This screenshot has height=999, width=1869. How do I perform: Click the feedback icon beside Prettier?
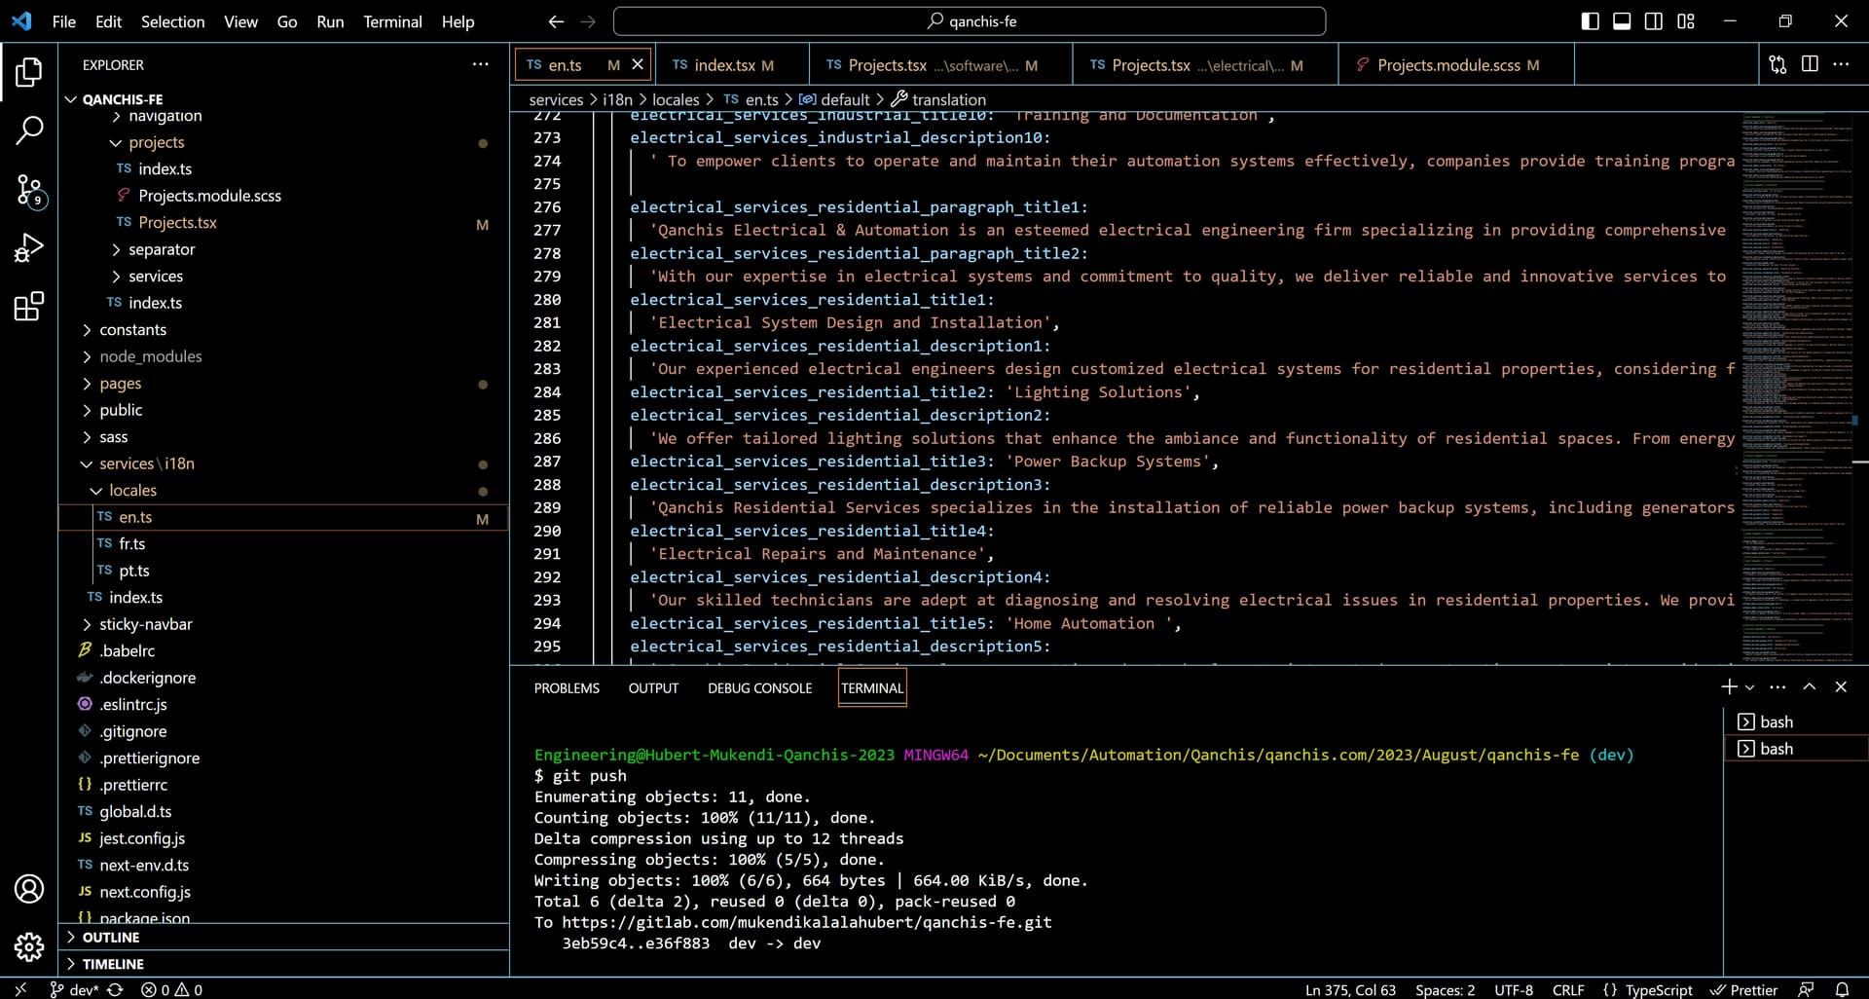point(1806,989)
